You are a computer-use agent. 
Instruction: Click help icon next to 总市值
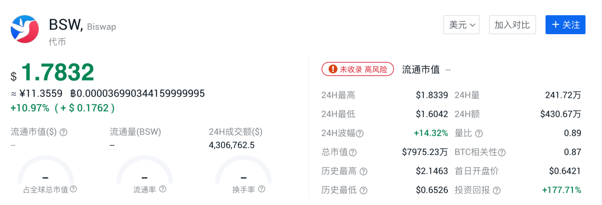[x=353, y=152]
